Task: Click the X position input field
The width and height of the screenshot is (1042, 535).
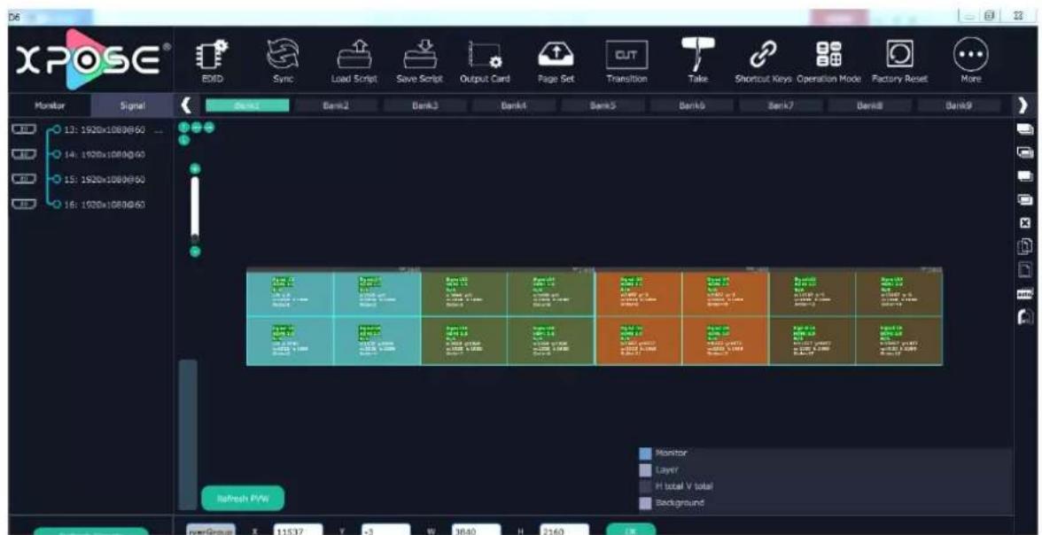Action: point(299,531)
